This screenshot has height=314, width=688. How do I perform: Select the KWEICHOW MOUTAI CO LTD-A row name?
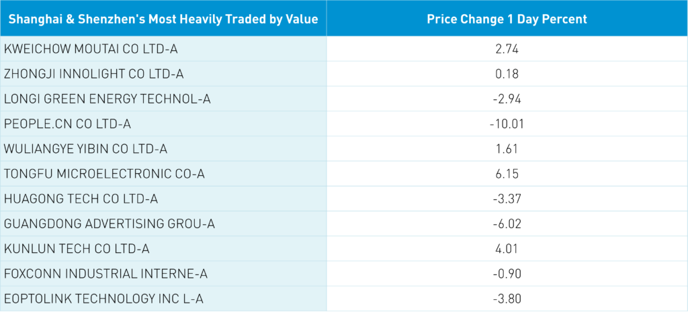tap(91, 49)
